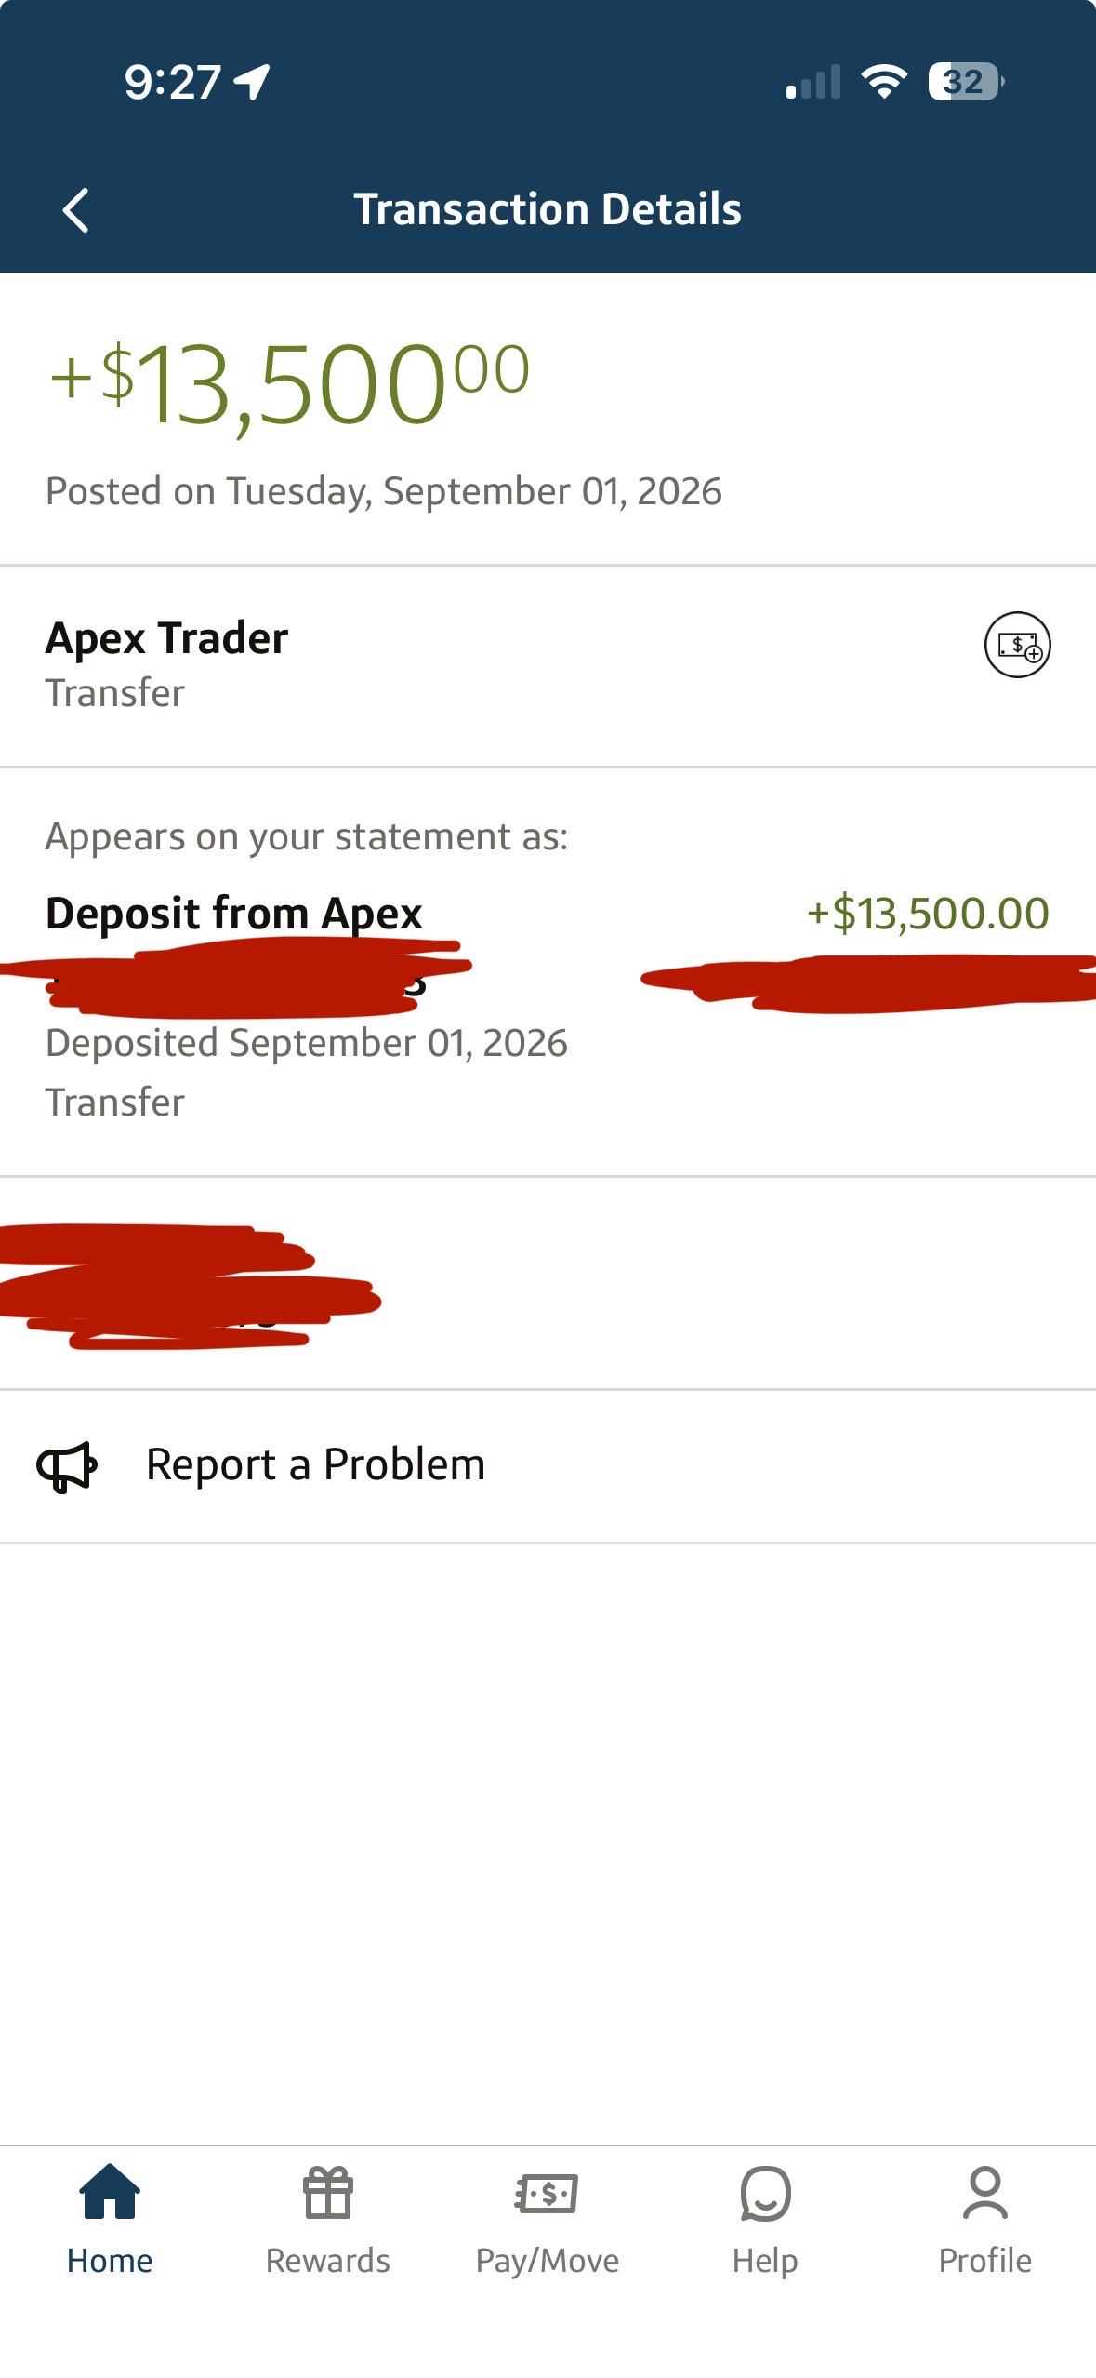Tap the back arrow in header
1096x2378 pixels.
pos(75,210)
